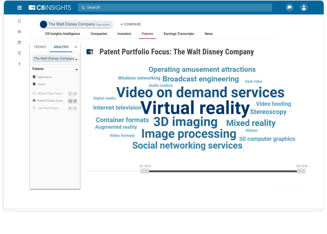Viewport: 327px width, 234px height.
Task: Select the Top Patent Players radio button
Action: point(34,108)
